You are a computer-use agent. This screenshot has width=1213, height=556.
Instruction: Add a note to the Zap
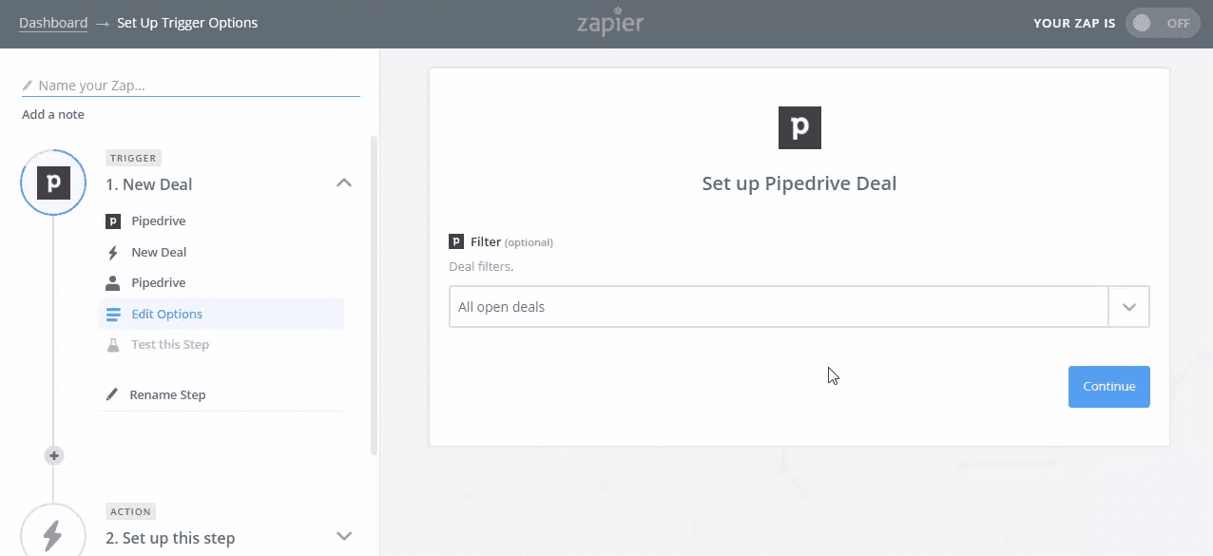pos(53,114)
